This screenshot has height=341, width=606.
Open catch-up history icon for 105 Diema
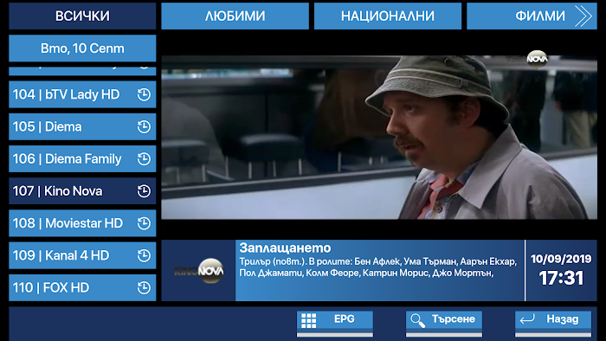pyautogui.click(x=144, y=126)
